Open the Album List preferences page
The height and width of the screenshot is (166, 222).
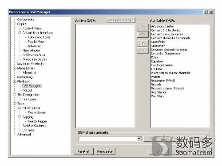pos(29,73)
